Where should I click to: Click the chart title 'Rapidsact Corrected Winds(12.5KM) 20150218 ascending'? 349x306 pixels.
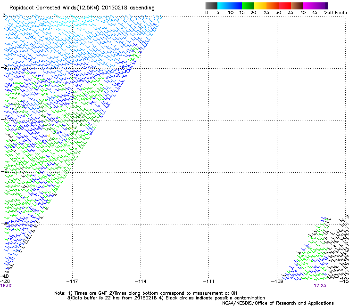(82, 8)
